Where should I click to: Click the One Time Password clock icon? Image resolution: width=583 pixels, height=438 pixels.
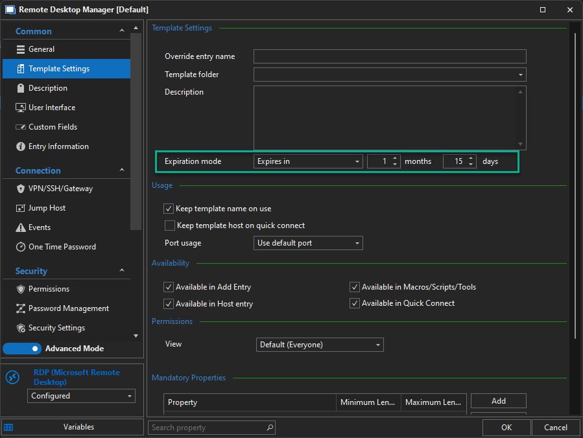point(21,247)
